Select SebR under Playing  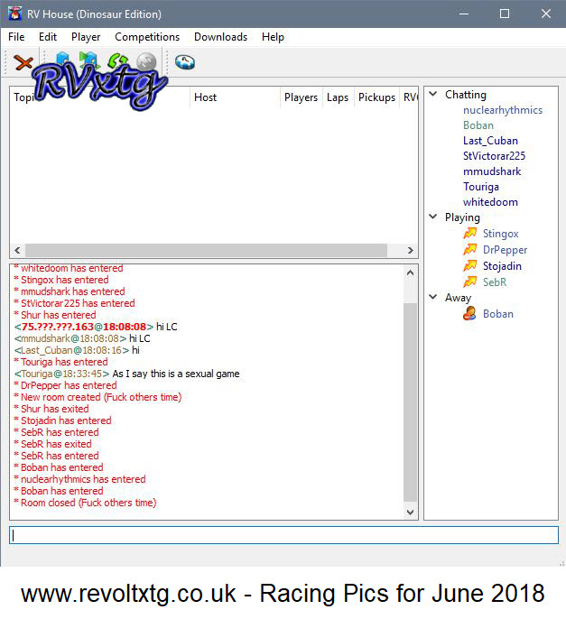495,282
